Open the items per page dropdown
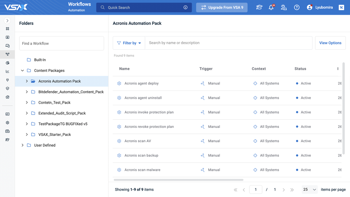Viewport: 350px width, 197px height. (309, 190)
